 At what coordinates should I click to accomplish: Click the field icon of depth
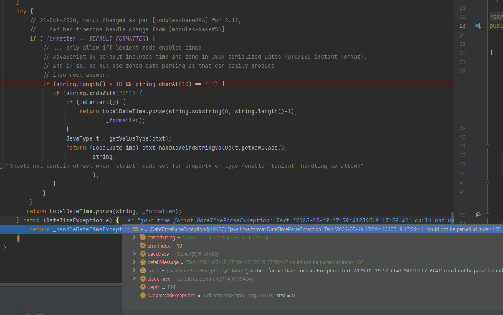pos(143,287)
